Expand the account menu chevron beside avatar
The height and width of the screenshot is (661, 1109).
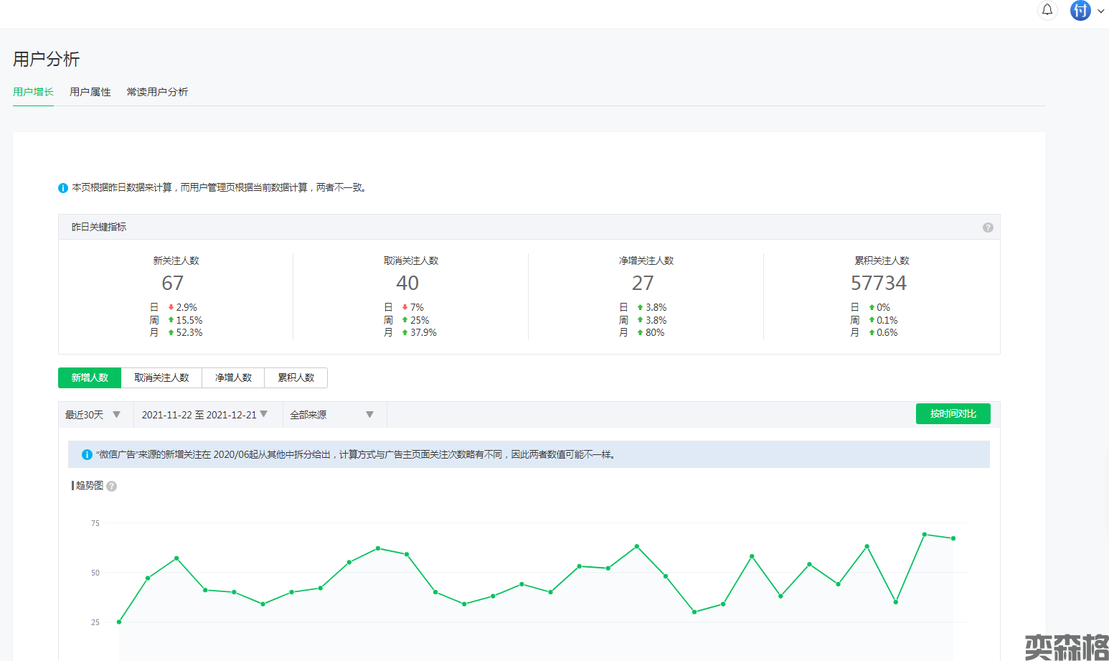[x=1101, y=11]
